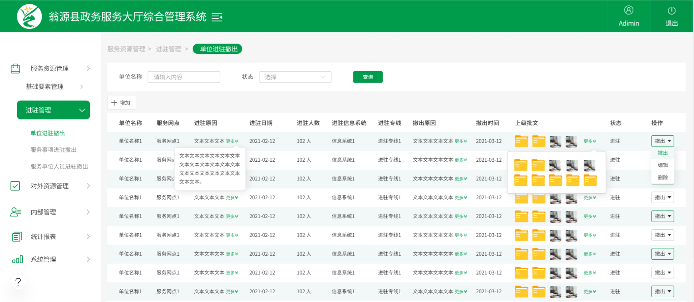Expand 更多 attachments in the first row
Viewport: 694px width, 302px height.
[x=590, y=141]
